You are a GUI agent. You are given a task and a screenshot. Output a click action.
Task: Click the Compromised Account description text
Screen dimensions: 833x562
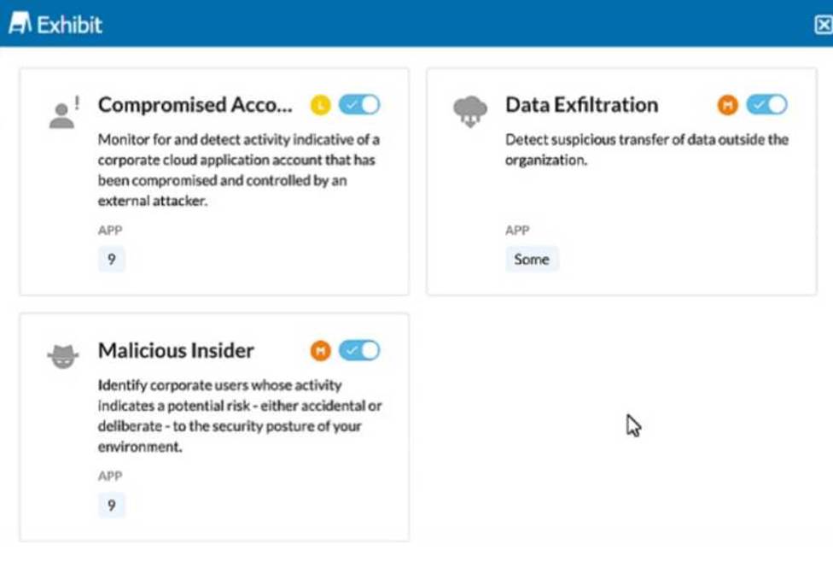pyautogui.click(x=238, y=170)
